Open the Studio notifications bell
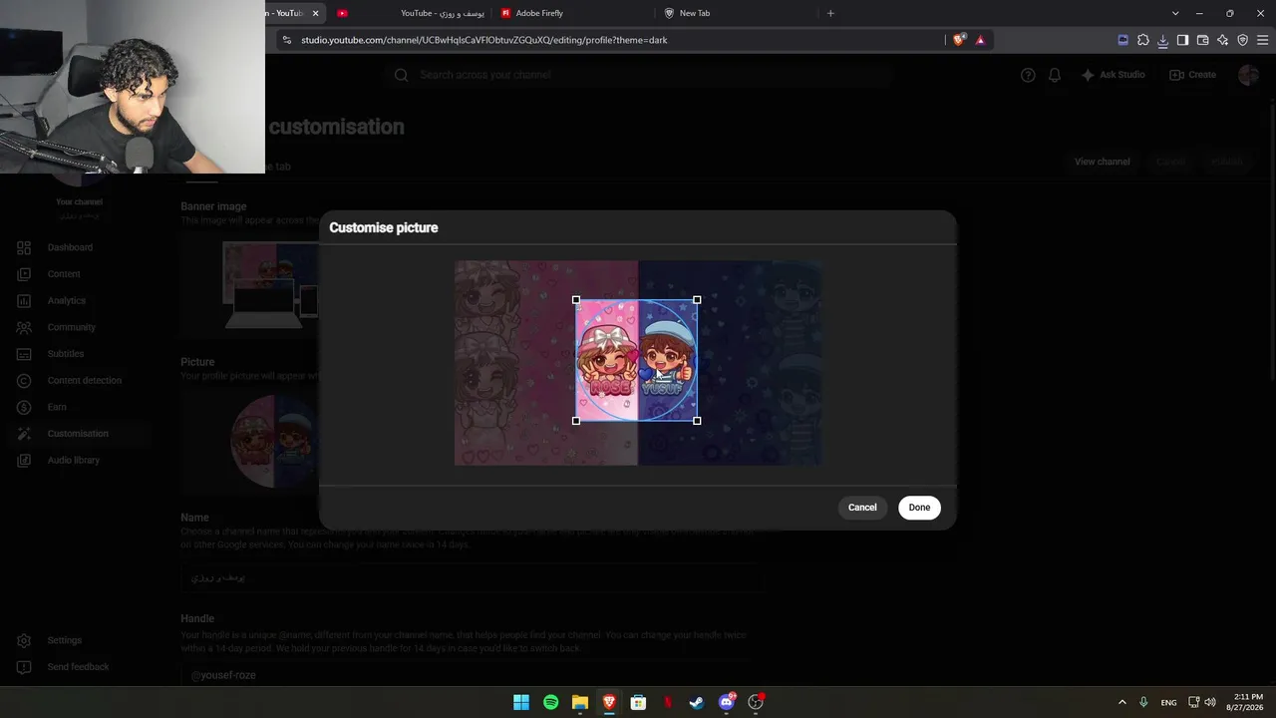 pyautogui.click(x=1054, y=75)
